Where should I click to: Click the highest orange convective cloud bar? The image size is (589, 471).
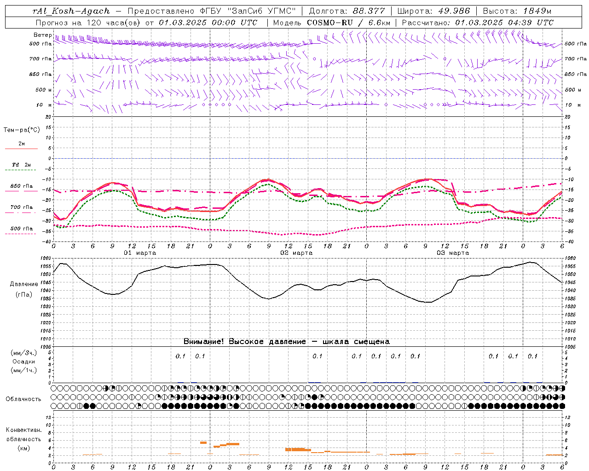click(203, 442)
